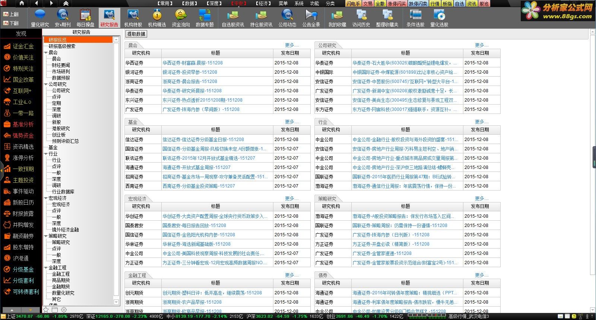This screenshot has height=320, width=596.
Task: Open 我的收藏 toolbar icon
Action: click(337, 18)
